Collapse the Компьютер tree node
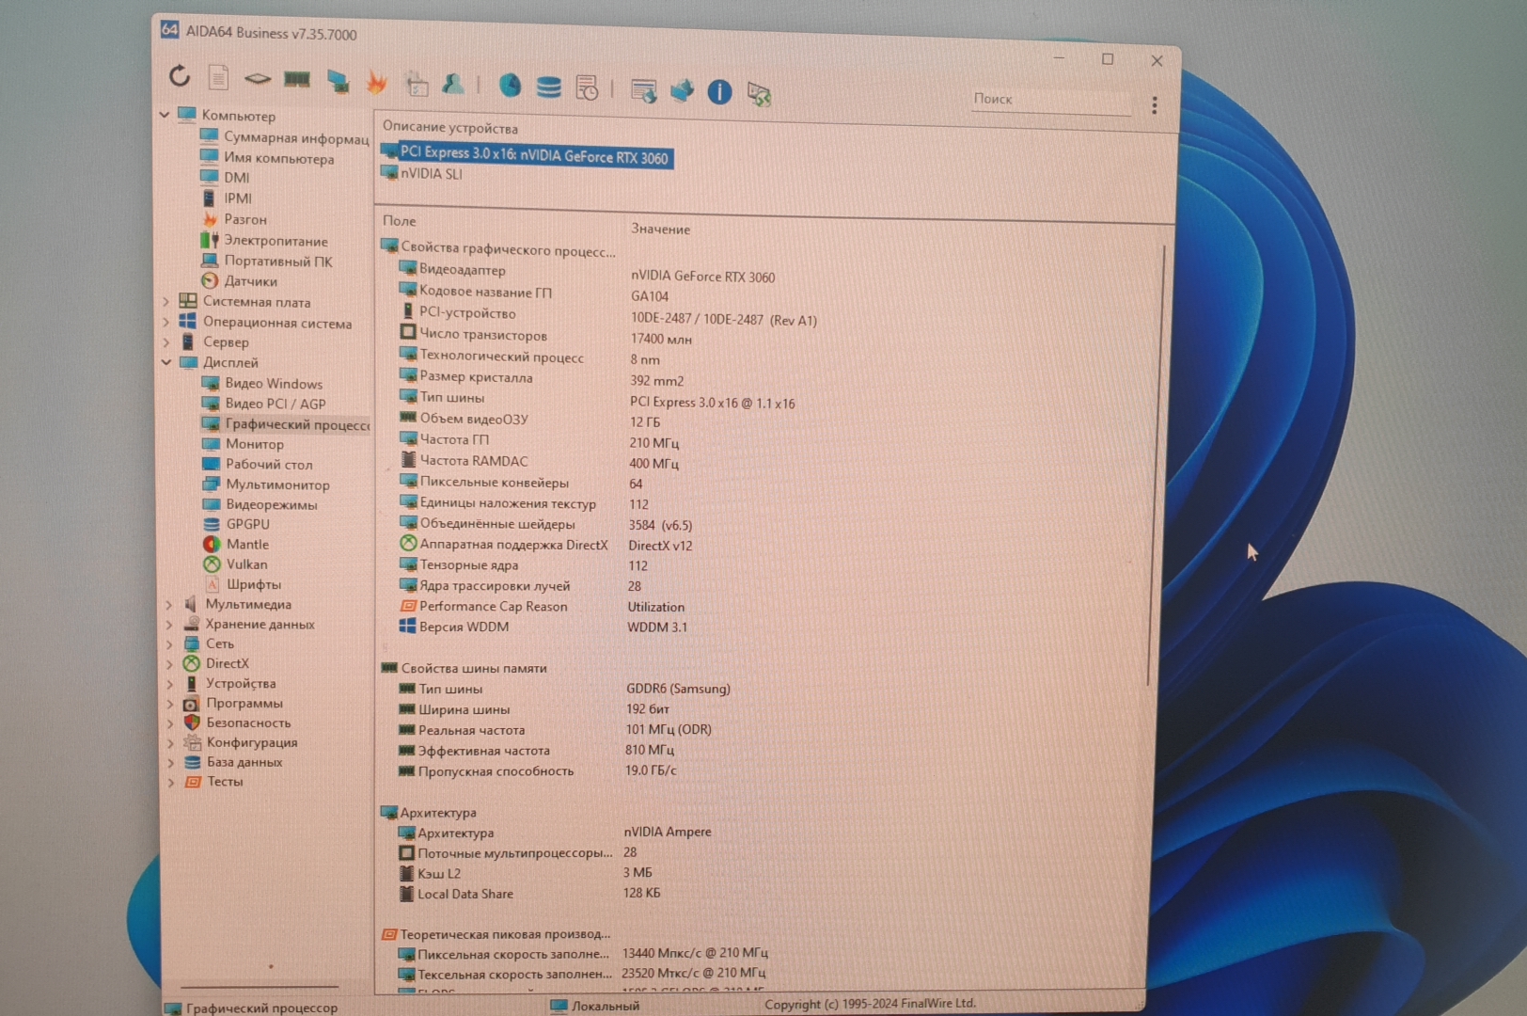Image resolution: width=1527 pixels, height=1016 pixels. tap(165, 115)
